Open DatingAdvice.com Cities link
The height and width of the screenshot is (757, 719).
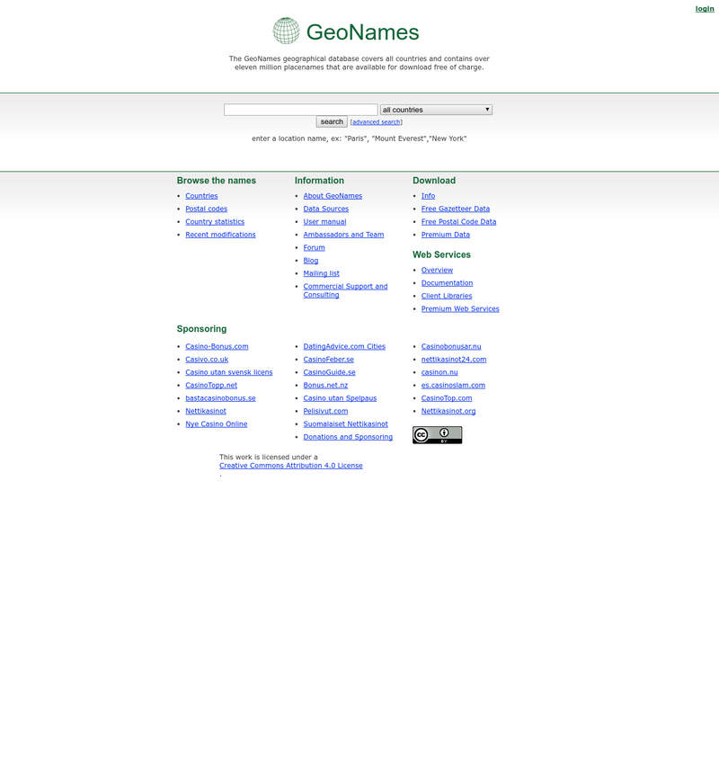click(344, 347)
